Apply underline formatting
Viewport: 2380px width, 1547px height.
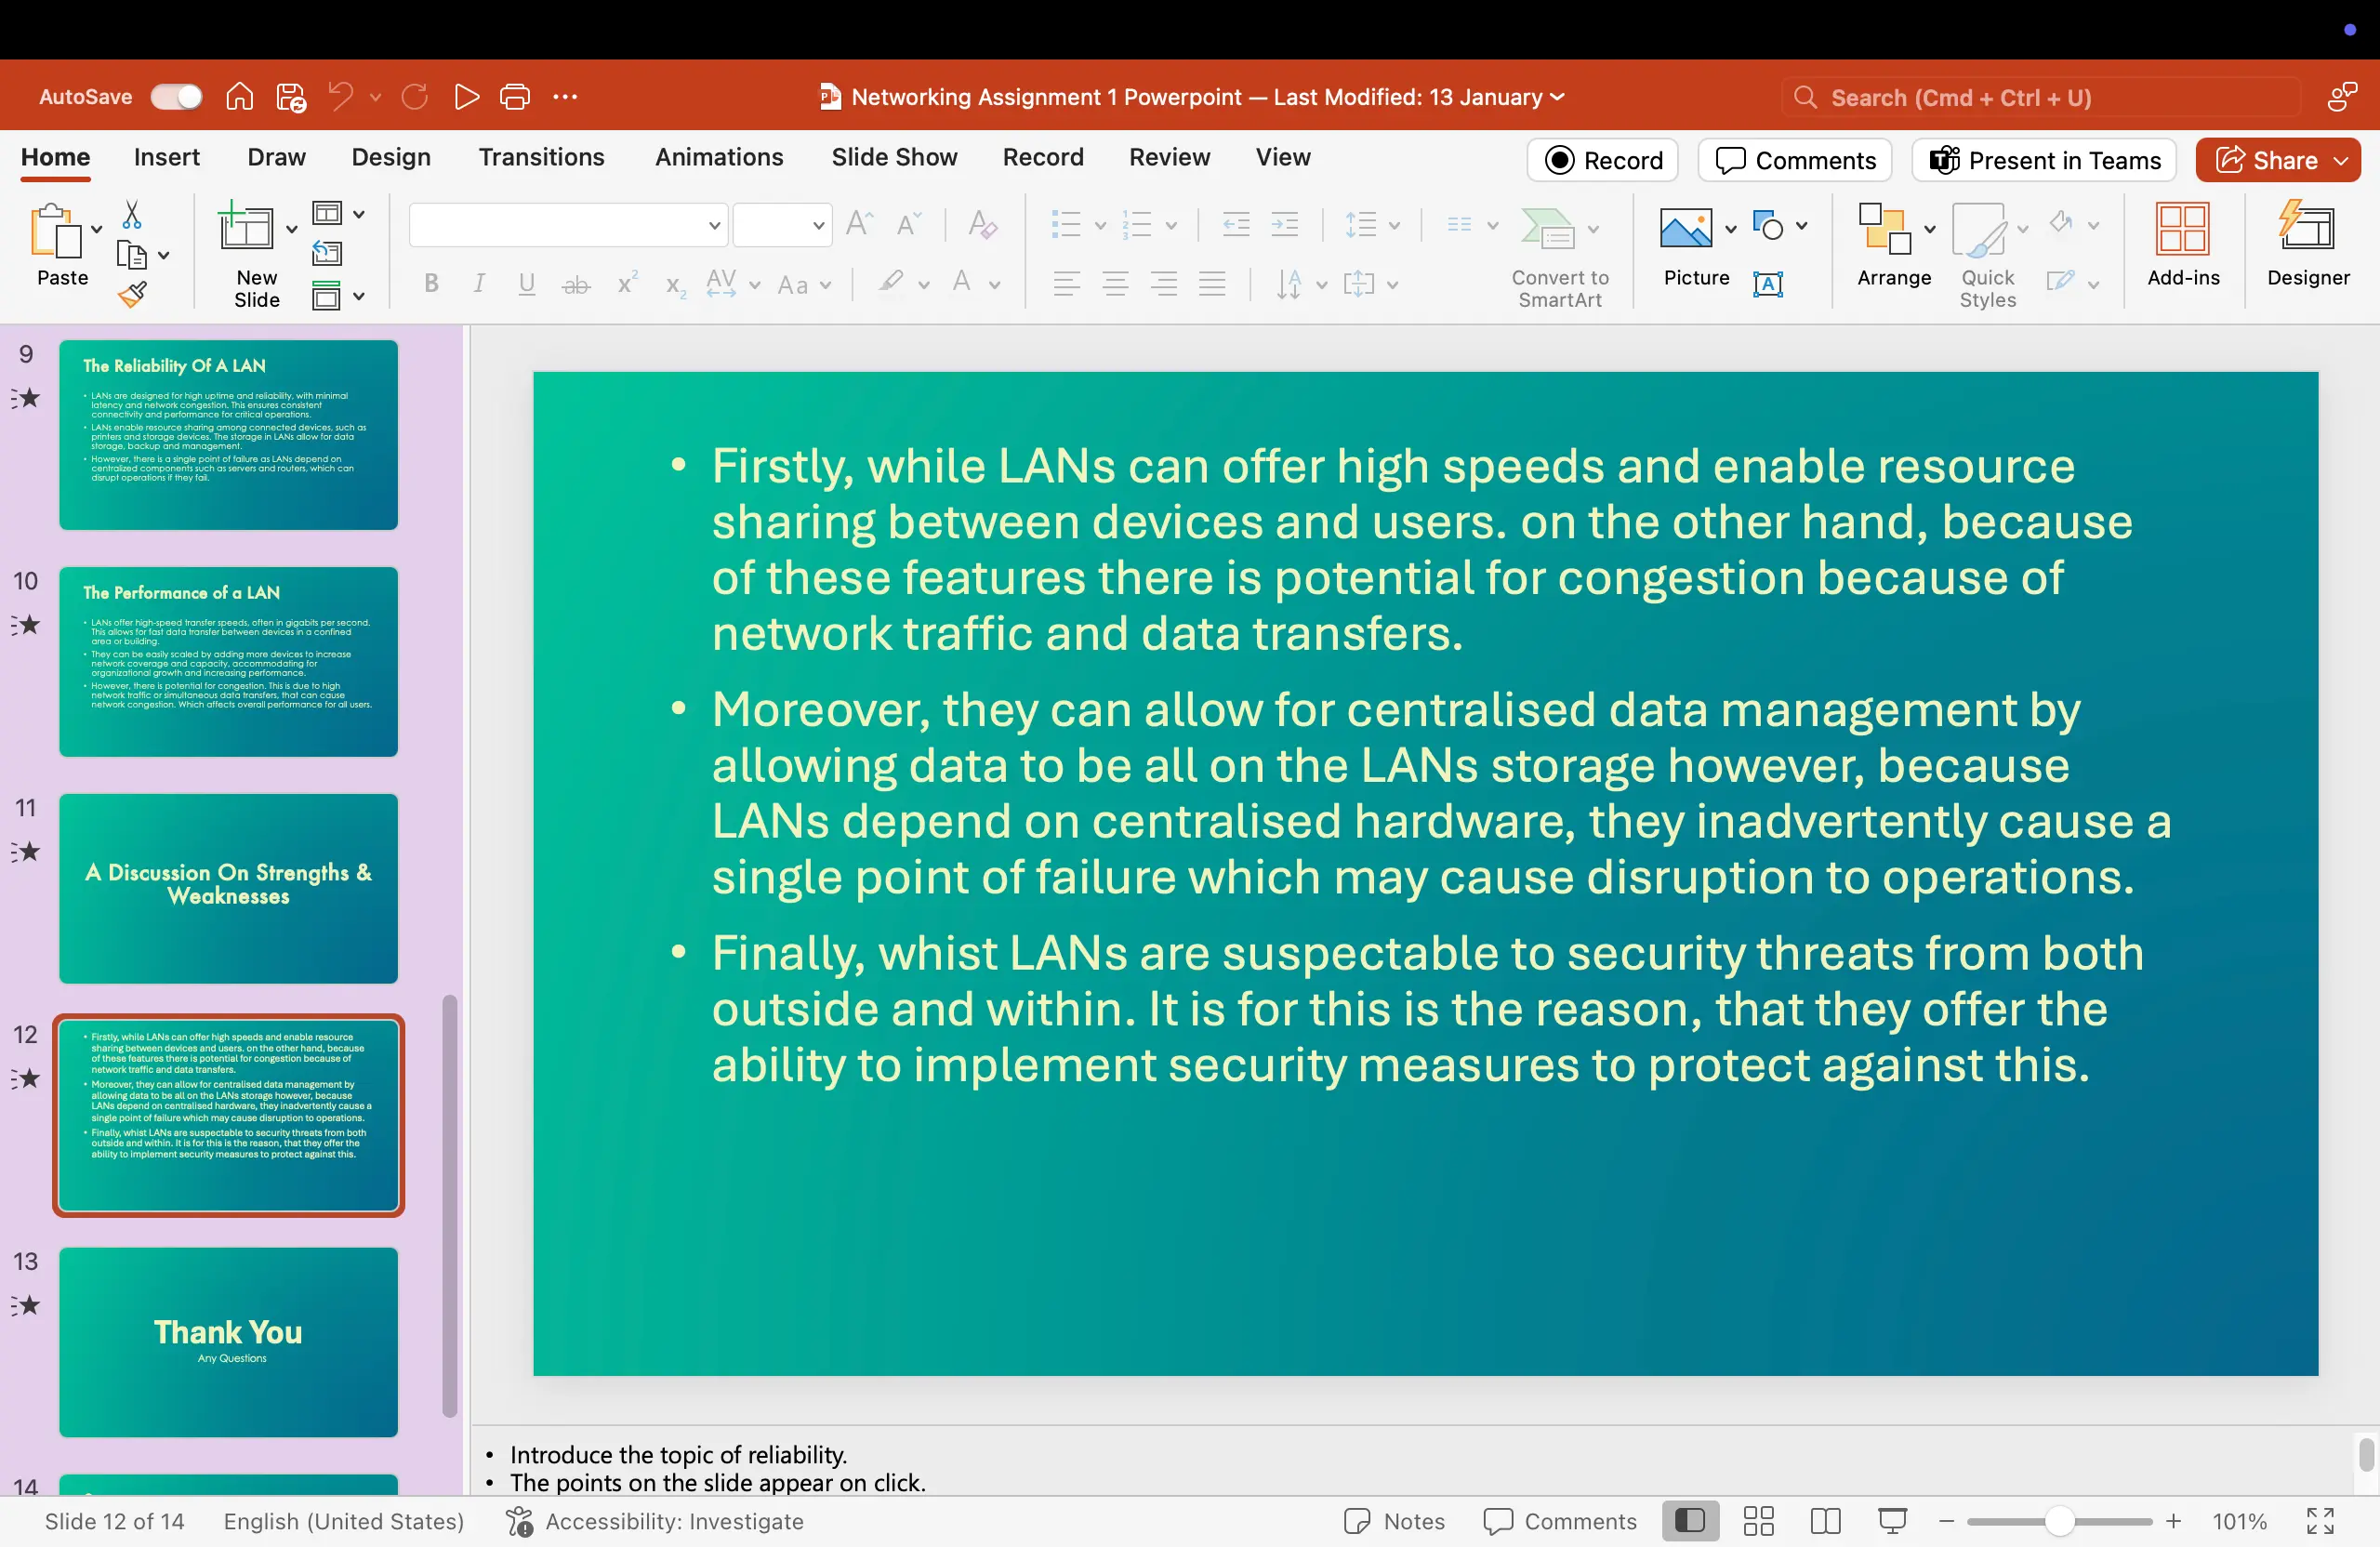pyautogui.click(x=527, y=284)
